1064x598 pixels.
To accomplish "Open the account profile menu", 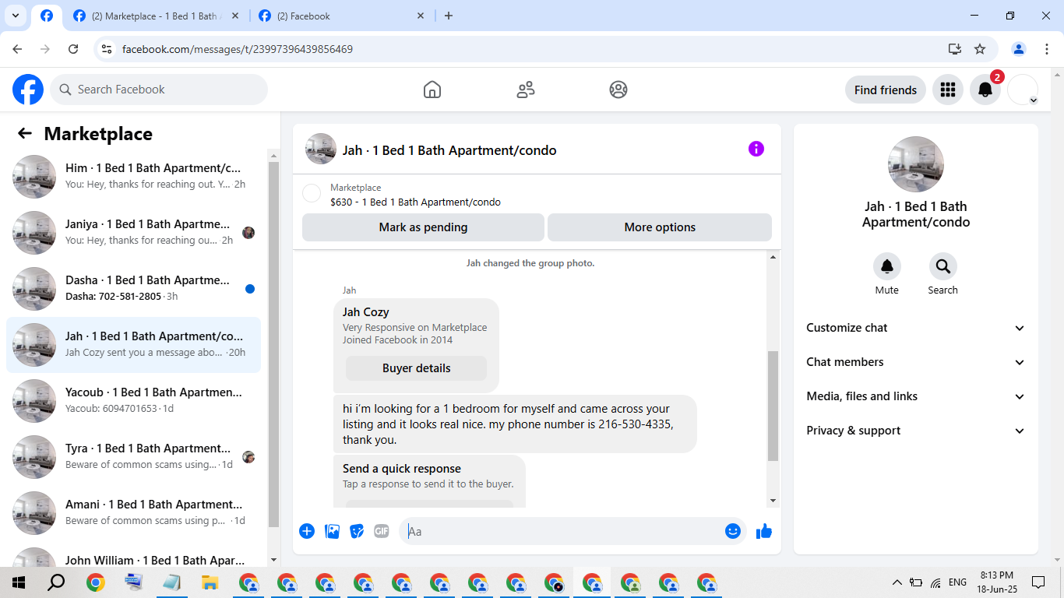I will tap(1023, 90).
